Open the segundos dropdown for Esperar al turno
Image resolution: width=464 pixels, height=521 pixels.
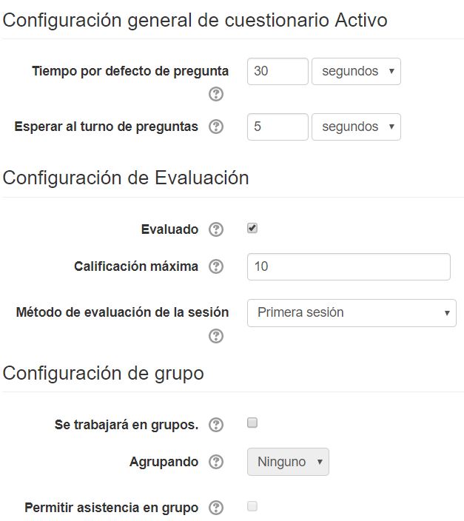click(x=356, y=127)
